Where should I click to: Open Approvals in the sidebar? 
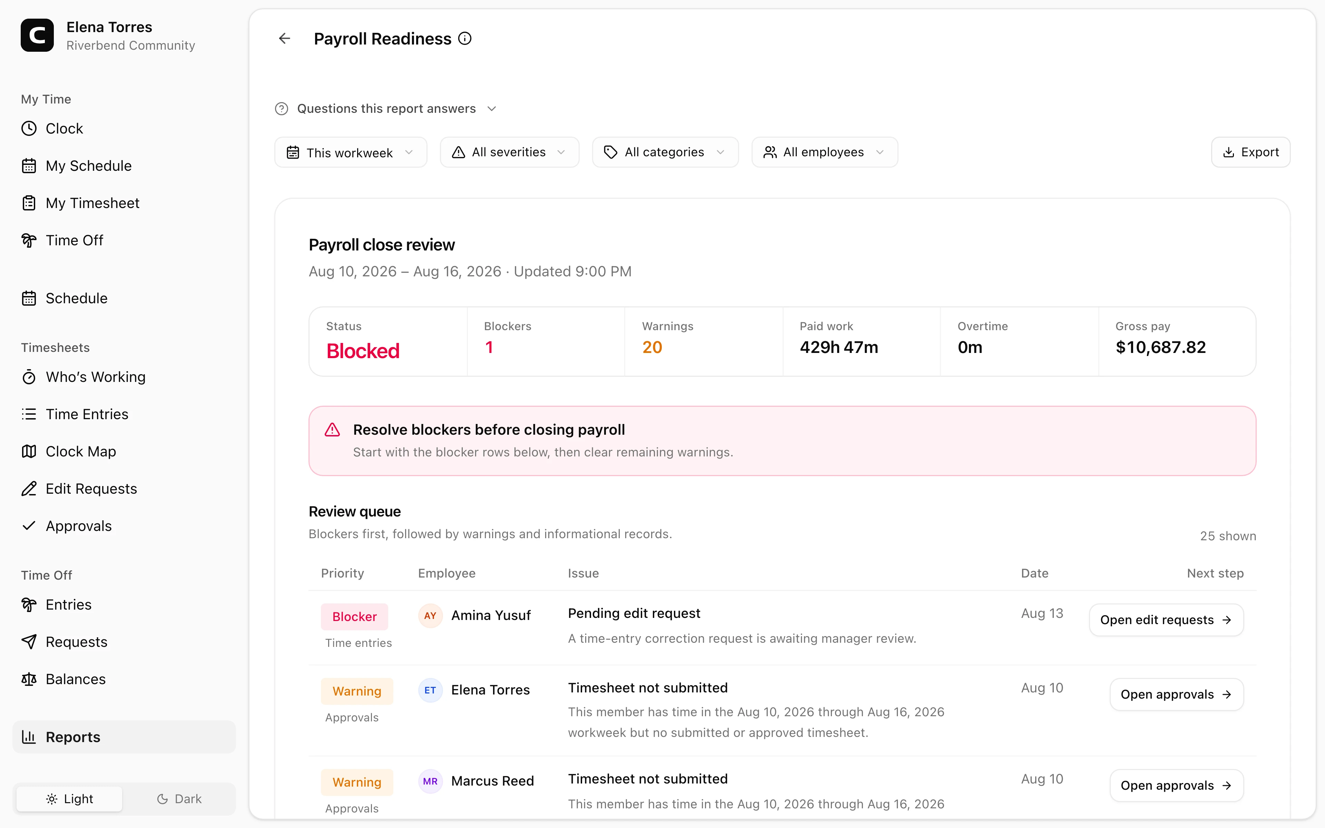coord(124,526)
